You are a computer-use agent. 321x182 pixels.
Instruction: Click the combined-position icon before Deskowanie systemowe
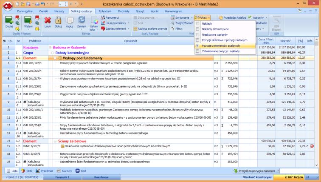[63, 146]
